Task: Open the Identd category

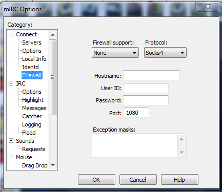Action: tap(30, 67)
